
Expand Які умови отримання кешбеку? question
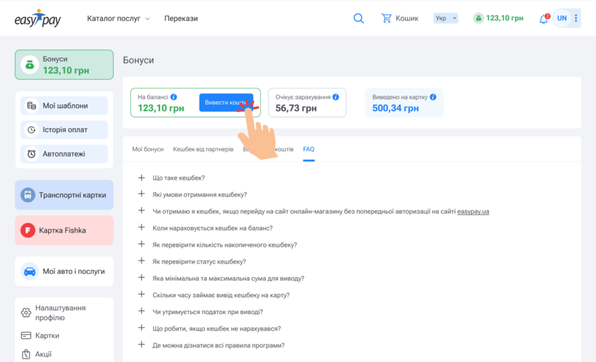[x=199, y=194]
